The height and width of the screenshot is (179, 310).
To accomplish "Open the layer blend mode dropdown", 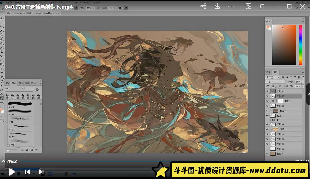I will [x=274, y=82].
